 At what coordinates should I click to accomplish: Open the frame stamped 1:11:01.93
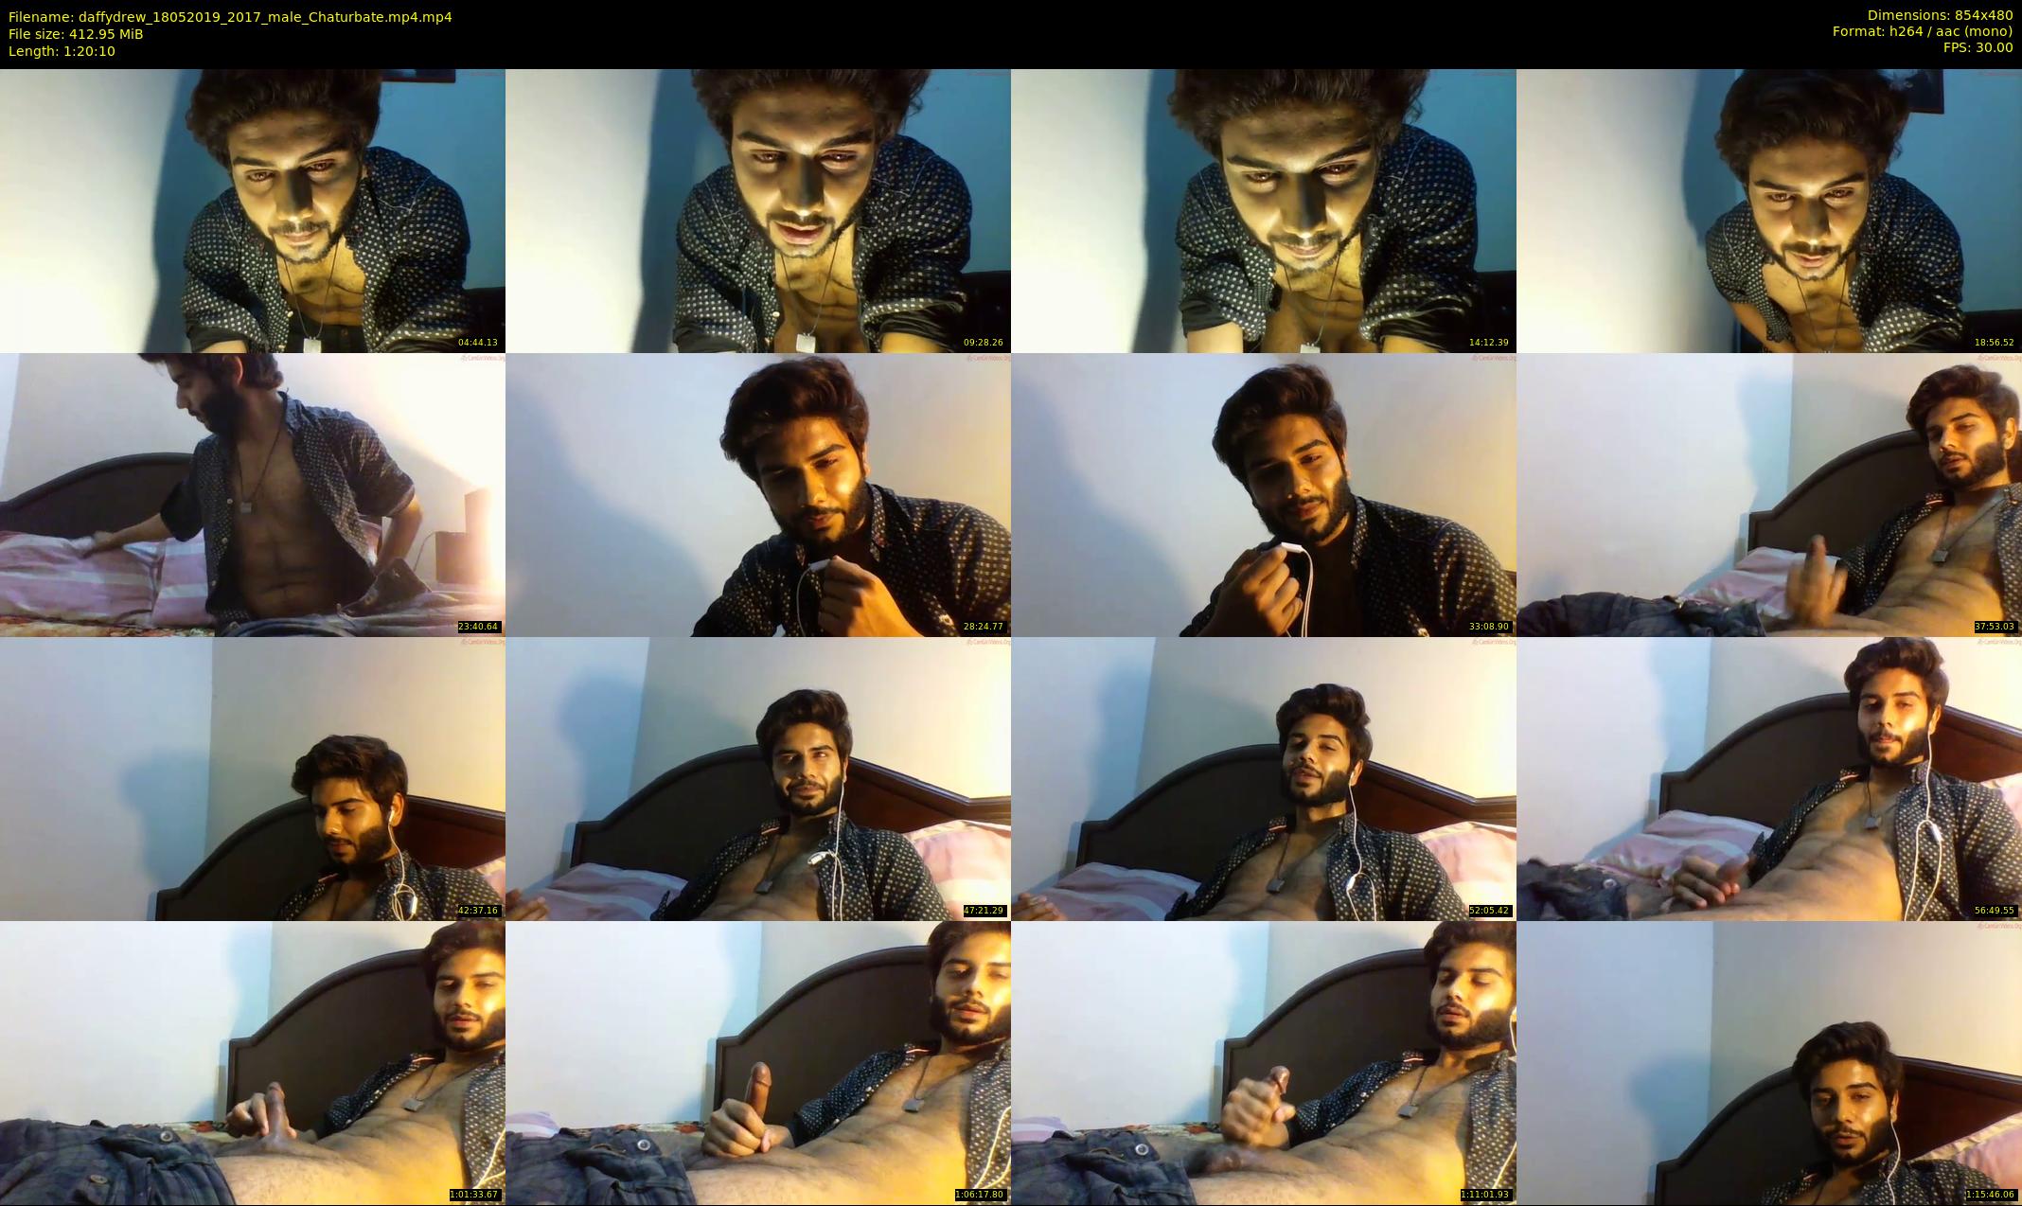1264,1062
